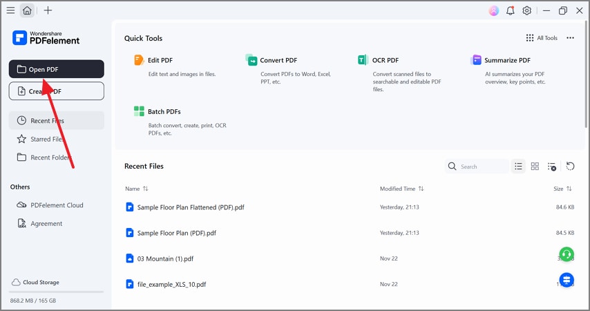The image size is (590, 311).
Task: Switch to grid thumbnail view
Action: point(535,167)
